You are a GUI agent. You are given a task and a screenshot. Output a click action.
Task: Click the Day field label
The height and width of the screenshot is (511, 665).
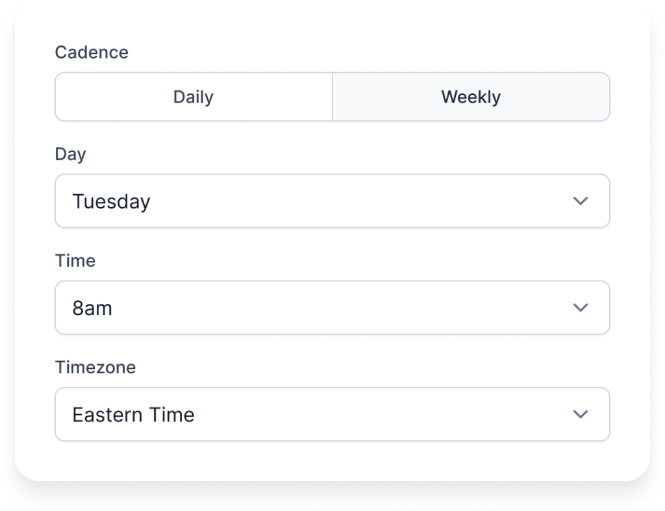(x=71, y=154)
